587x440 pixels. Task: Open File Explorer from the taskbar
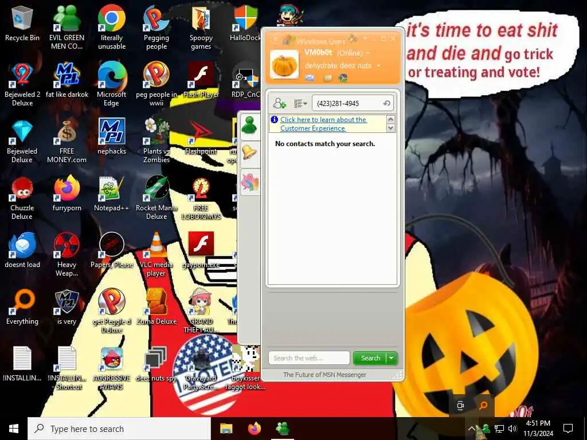(226, 429)
